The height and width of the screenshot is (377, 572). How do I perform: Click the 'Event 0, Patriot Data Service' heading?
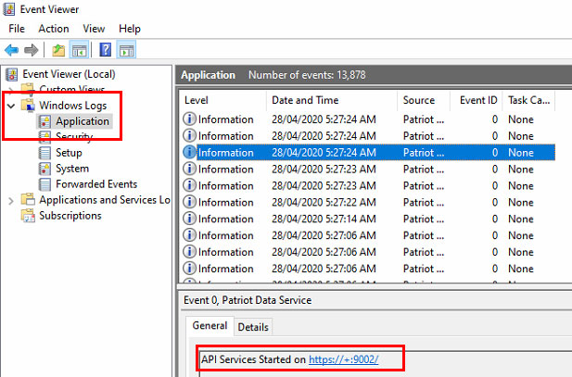(248, 300)
